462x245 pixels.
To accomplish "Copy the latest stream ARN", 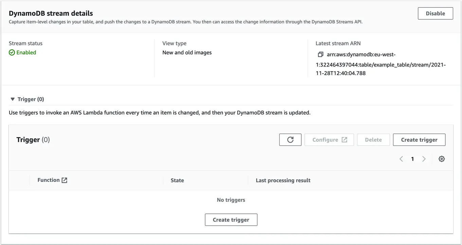I will (320, 54).
